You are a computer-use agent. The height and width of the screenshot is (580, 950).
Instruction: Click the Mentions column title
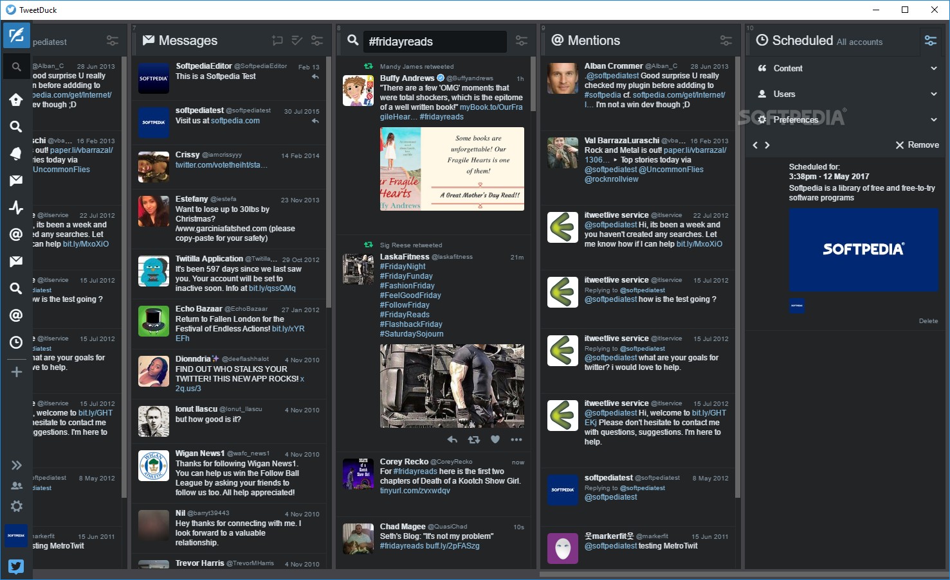pos(594,40)
